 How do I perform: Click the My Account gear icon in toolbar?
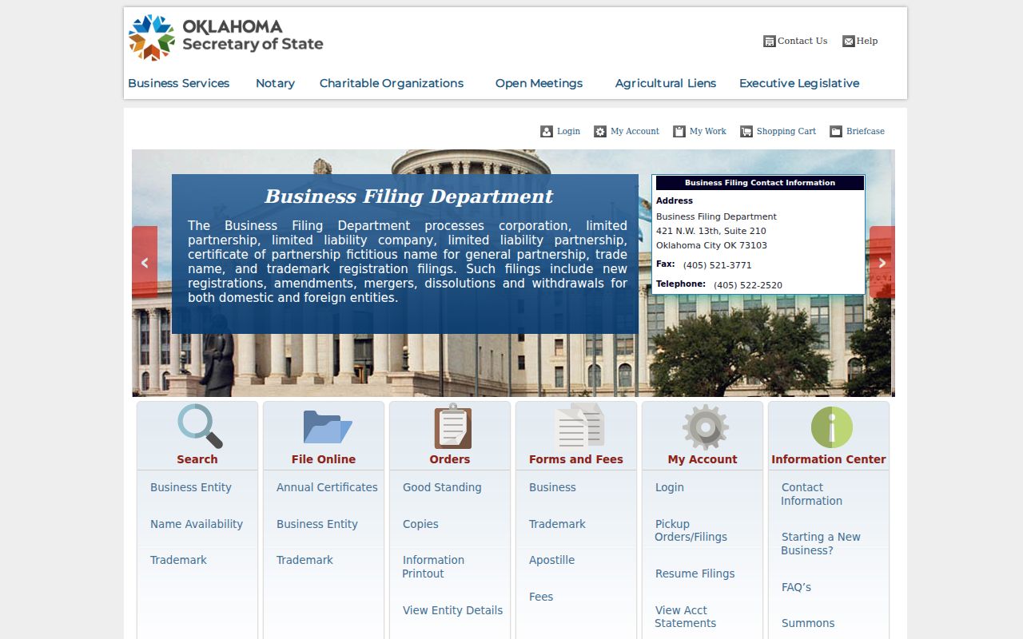[600, 132]
